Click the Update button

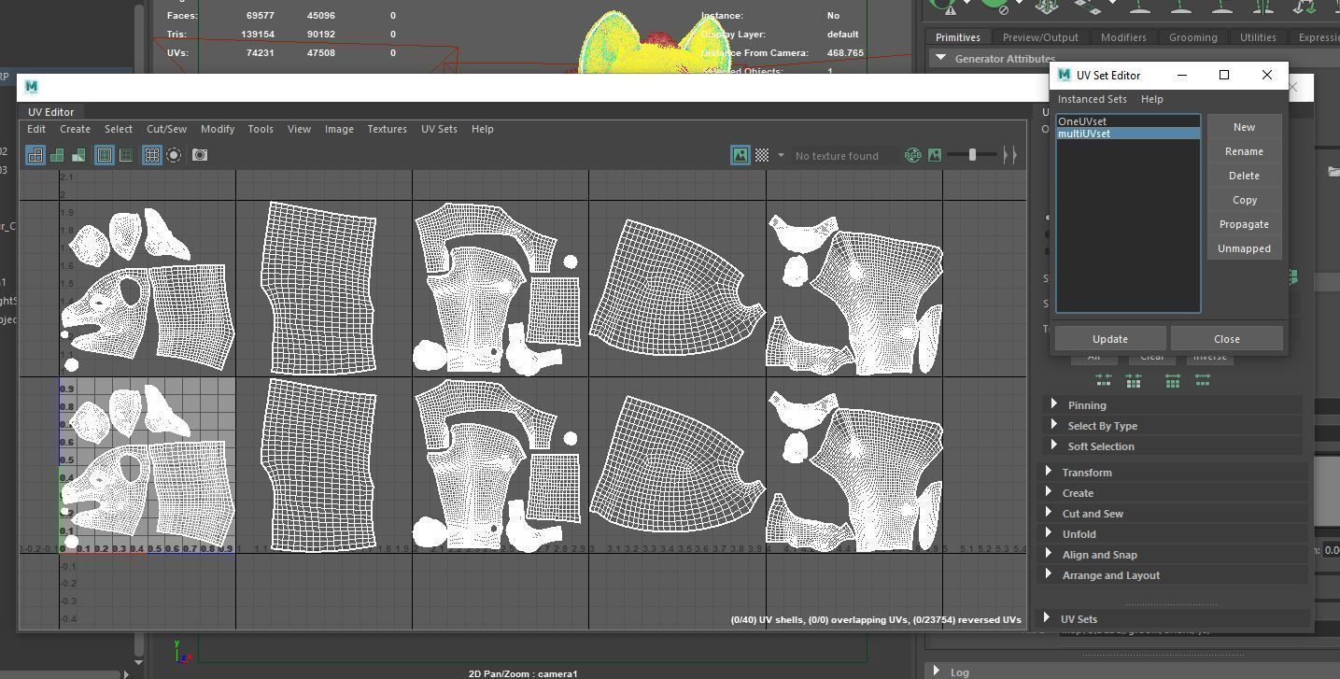1110,339
